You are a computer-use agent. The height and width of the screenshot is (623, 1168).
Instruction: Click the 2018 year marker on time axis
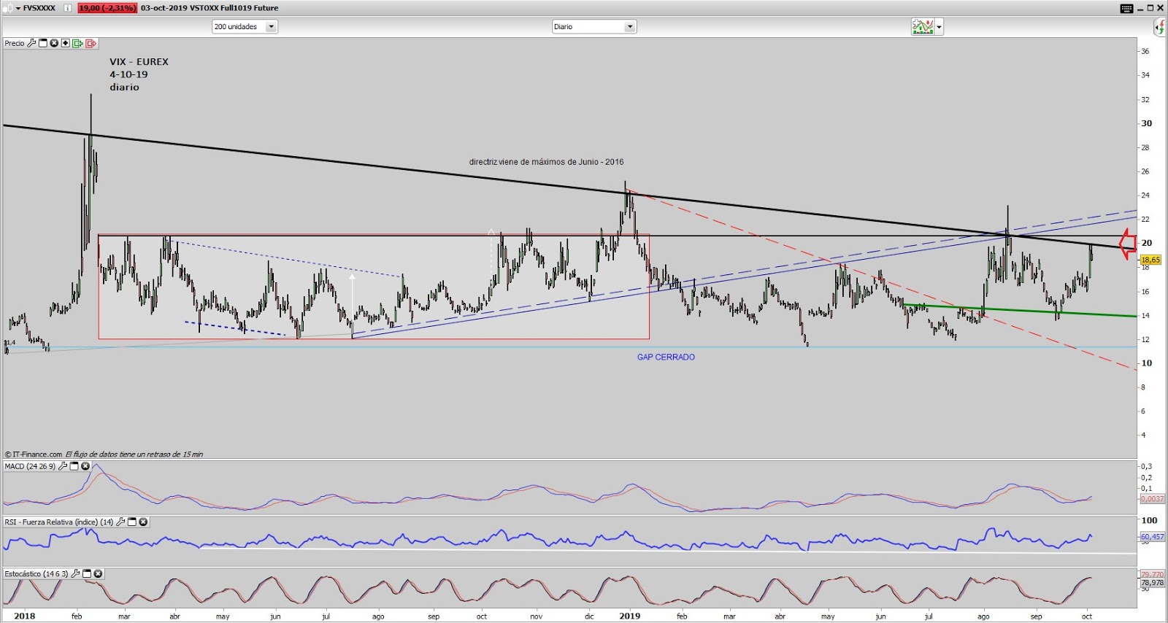pos(24,616)
